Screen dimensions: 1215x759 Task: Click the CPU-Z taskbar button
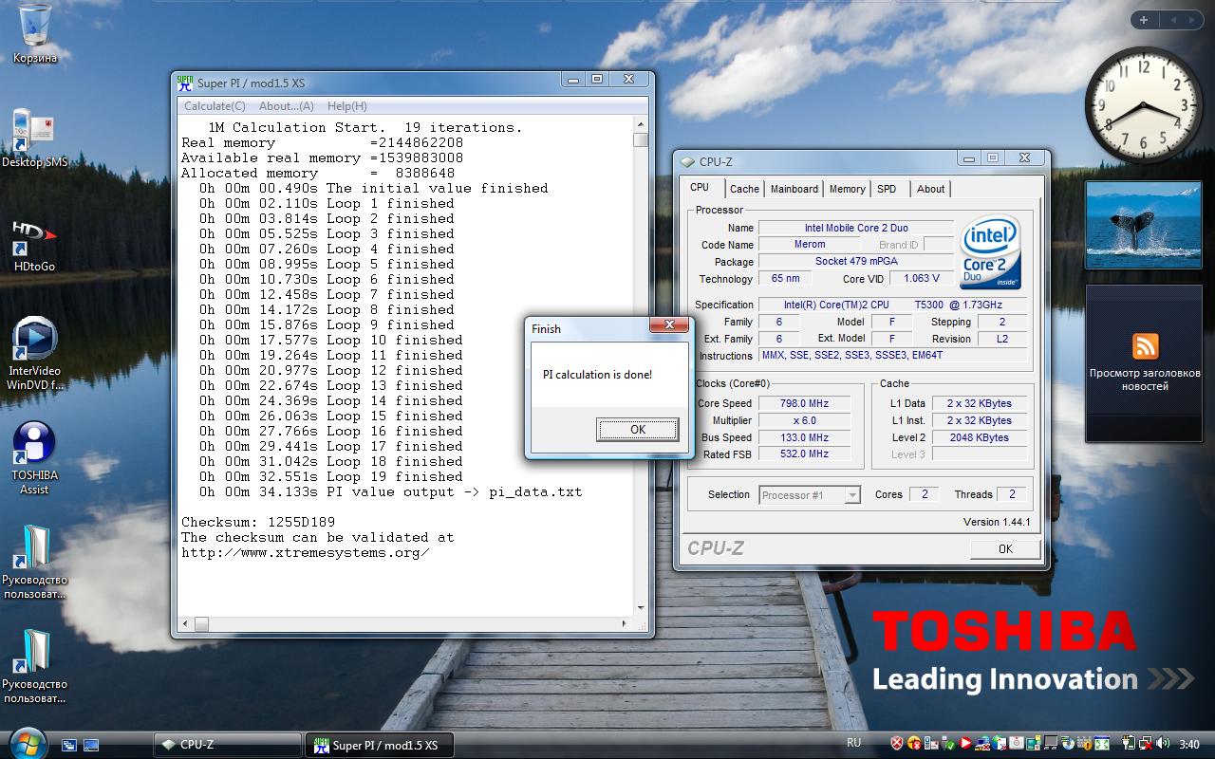tap(228, 745)
